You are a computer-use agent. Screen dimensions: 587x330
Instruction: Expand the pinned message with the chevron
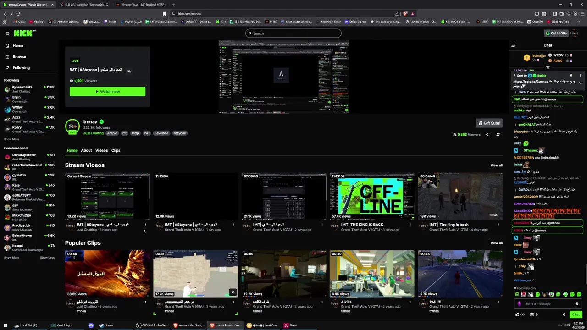coord(580,83)
